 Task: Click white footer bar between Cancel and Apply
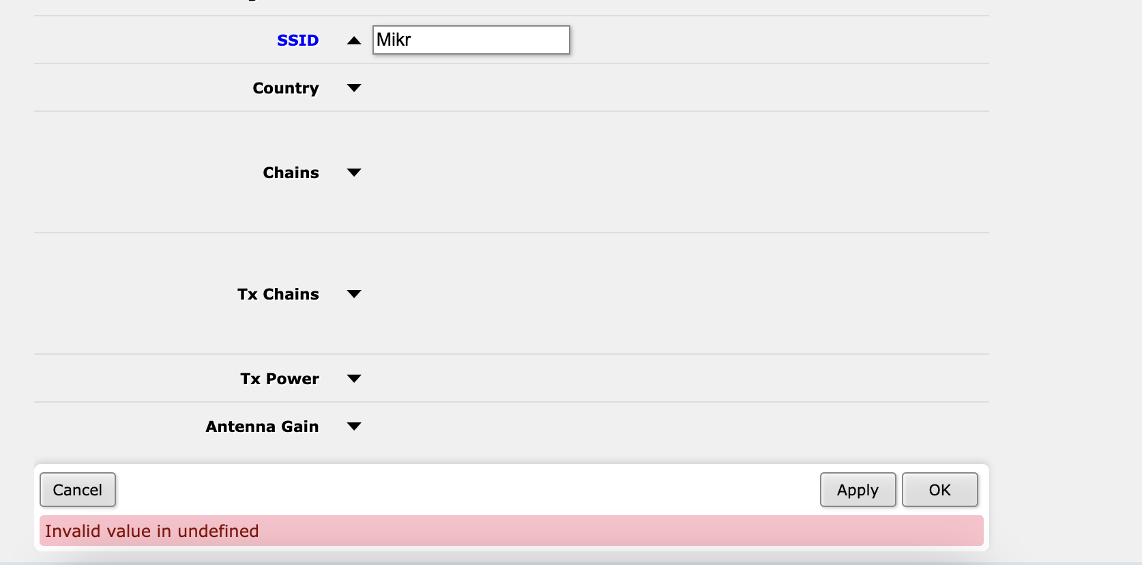pos(468,490)
